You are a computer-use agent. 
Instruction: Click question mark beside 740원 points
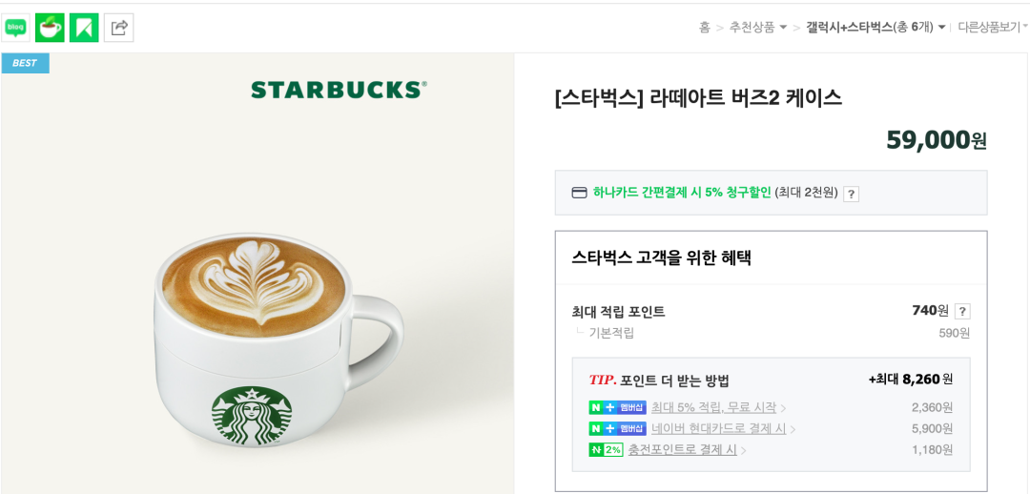point(961,312)
